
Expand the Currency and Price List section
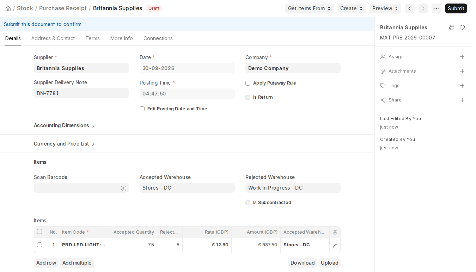(x=65, y=144)
